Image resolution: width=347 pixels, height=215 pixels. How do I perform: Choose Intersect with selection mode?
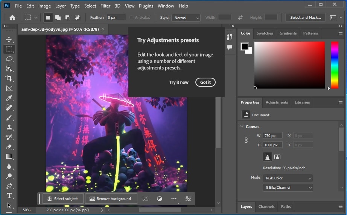78,18
